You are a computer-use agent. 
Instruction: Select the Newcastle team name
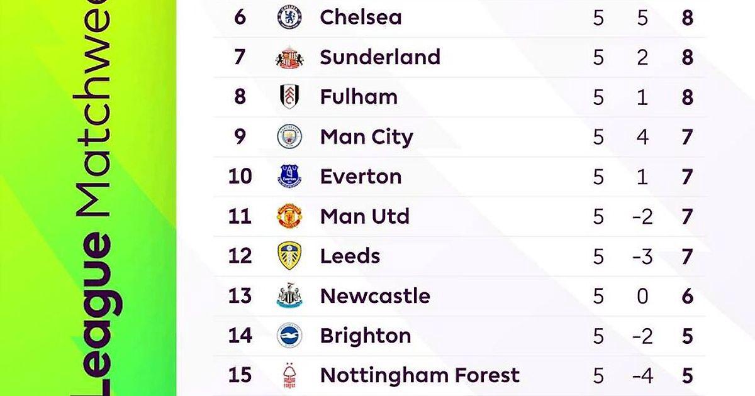tap(375, 296)
